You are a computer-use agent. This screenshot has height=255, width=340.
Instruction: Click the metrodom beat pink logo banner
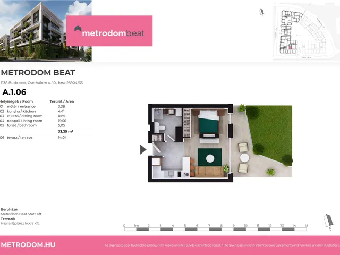coord(109,31)
